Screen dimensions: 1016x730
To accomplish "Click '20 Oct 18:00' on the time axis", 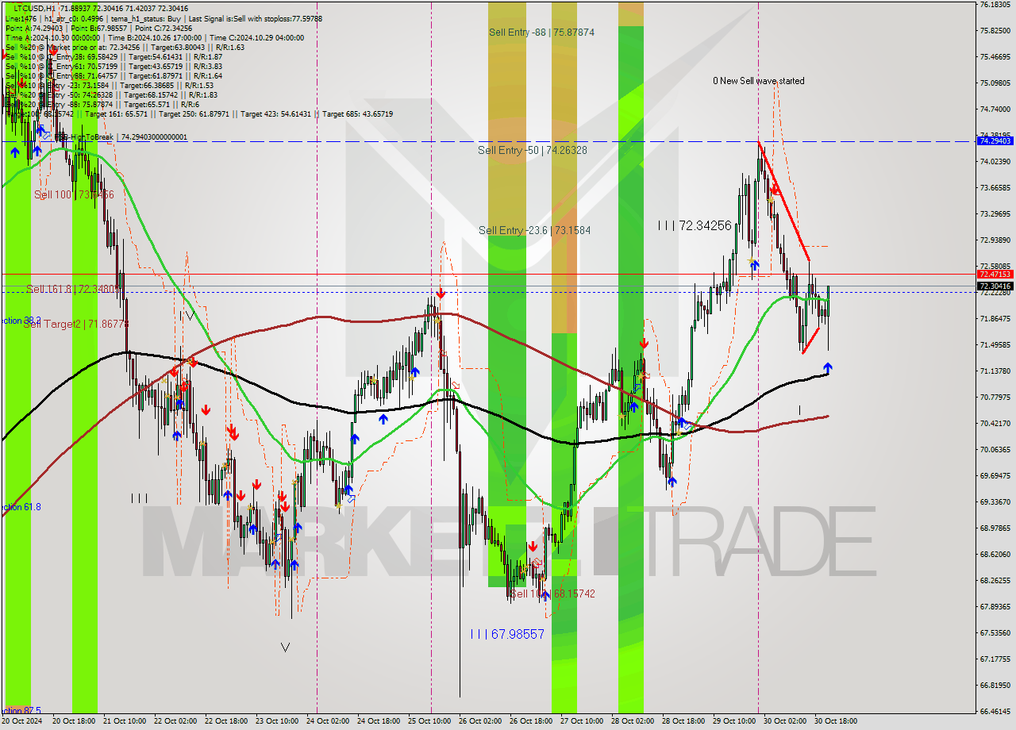I will [73, 720].
